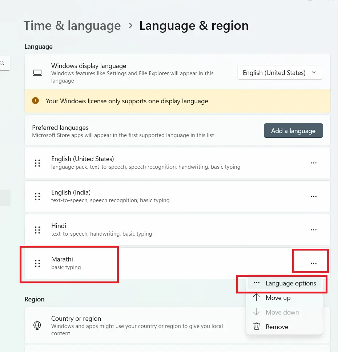Image resolution: width=338 pixels, height=352 pixels.
Task: Click the Add a language button
Action: [293, 131]
